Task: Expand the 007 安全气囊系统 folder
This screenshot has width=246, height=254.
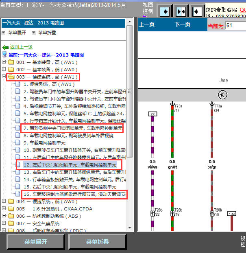Action: pyautogui.click(x=4, y=223)
